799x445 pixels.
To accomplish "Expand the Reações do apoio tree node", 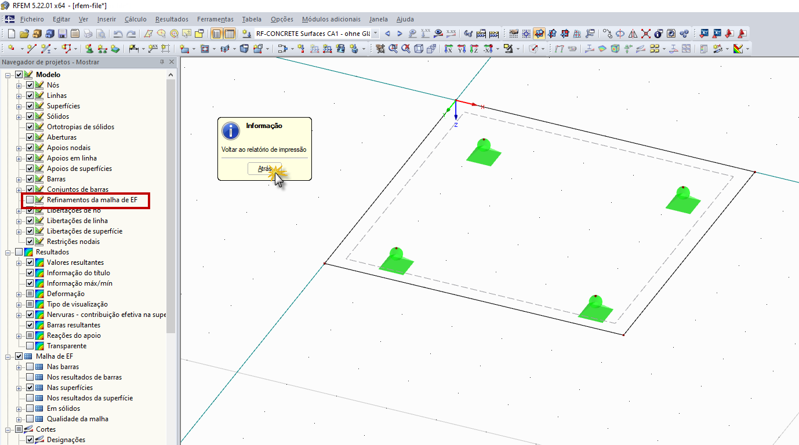I will click(19, 335).
